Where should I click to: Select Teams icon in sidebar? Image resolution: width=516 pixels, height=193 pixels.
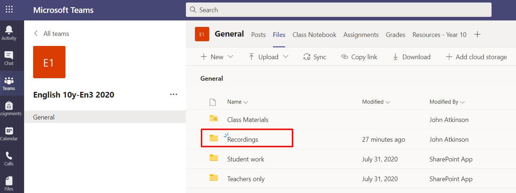pyautogui.click(x=9, y=83)
